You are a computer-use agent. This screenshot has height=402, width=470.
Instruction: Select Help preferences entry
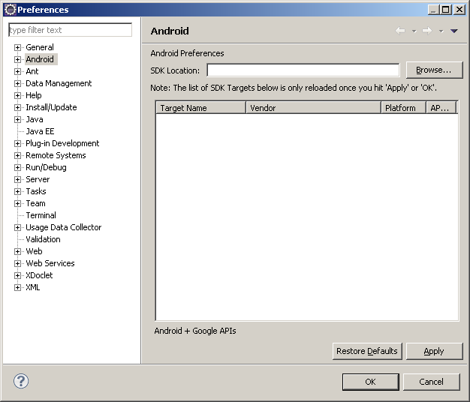pos(34,95)
